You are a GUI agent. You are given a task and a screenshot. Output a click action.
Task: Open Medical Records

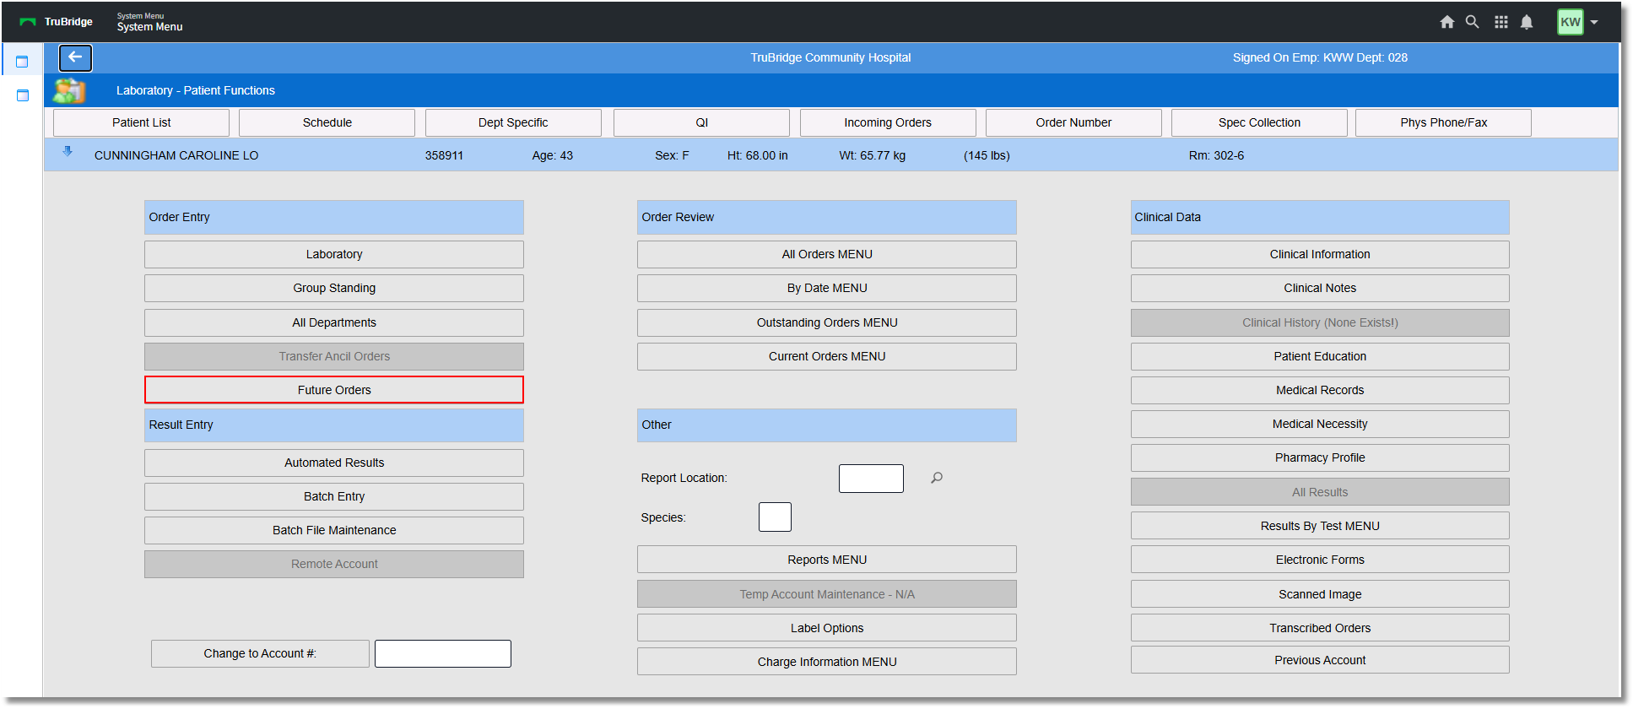pyautogui.click(x=1320, y=390)
